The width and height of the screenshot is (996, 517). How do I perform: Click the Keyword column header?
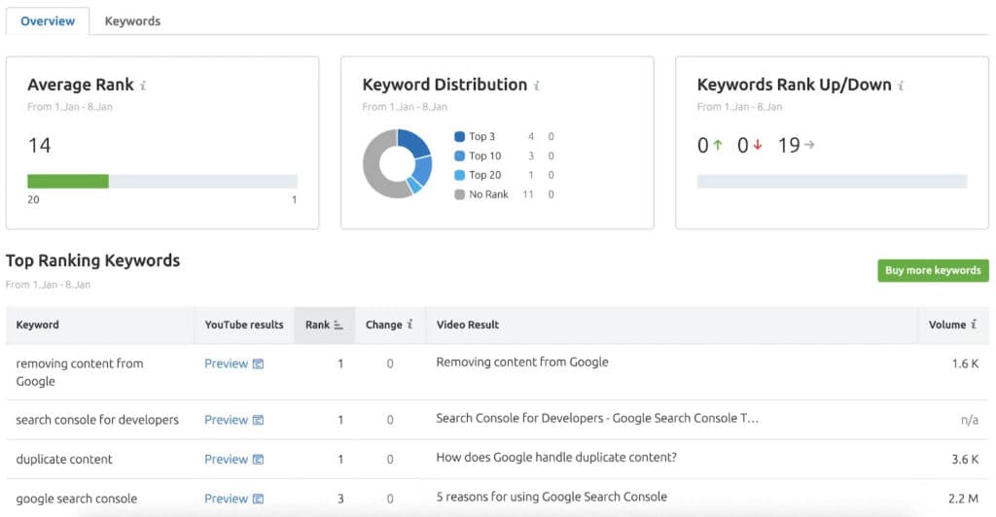[38, 325]
